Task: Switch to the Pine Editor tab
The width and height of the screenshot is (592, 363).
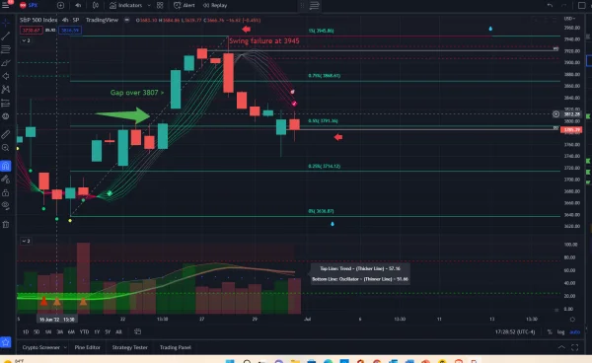Action: pos(87,347)
